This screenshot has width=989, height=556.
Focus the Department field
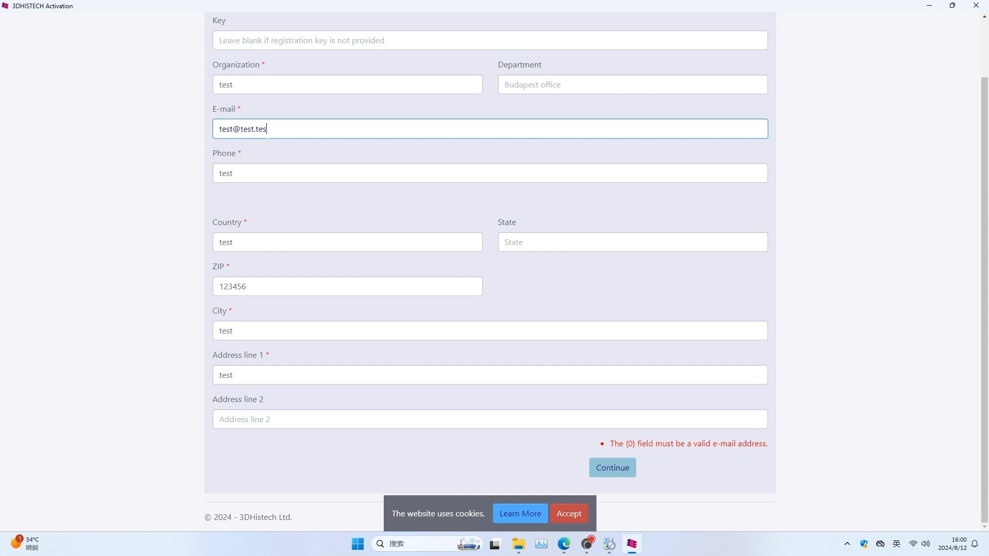(632, 84)
